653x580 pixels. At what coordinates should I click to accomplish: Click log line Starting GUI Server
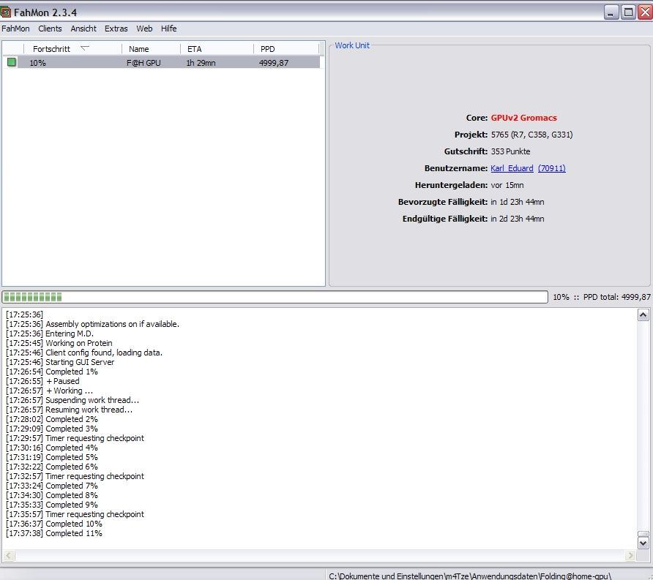pos(60,362)
